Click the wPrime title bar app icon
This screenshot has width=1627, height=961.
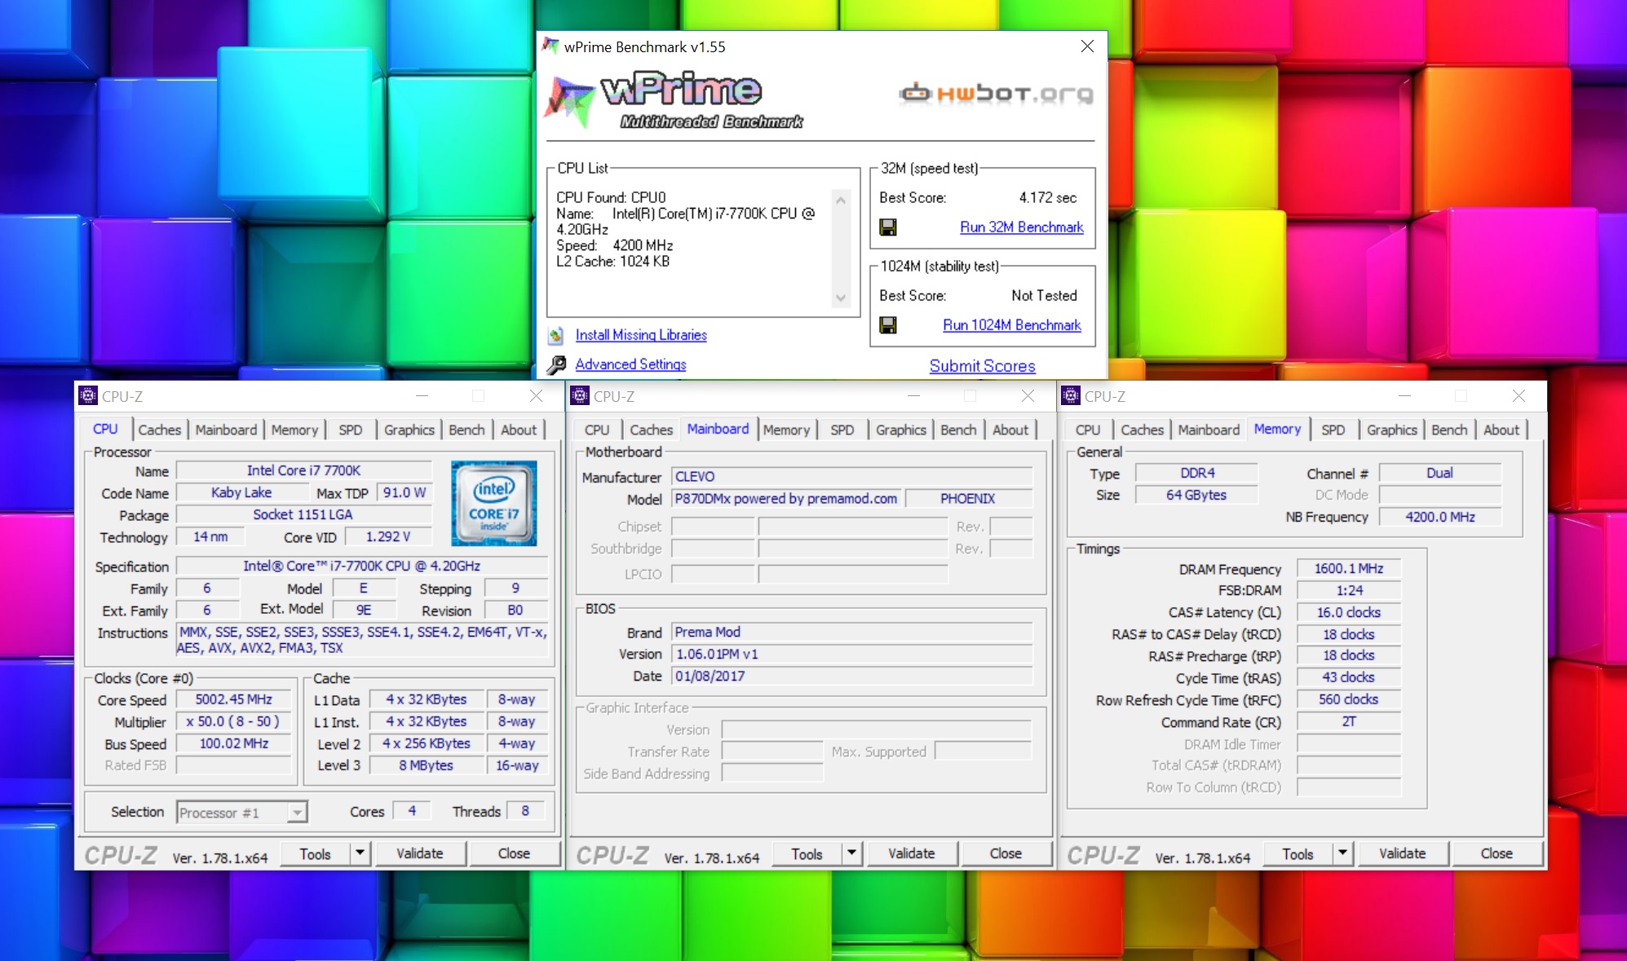pos(550,46)
